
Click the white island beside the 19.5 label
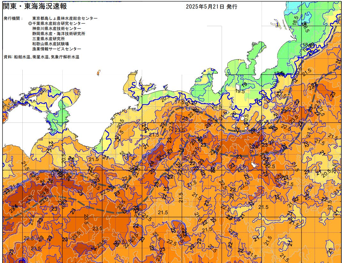(238, 87)
